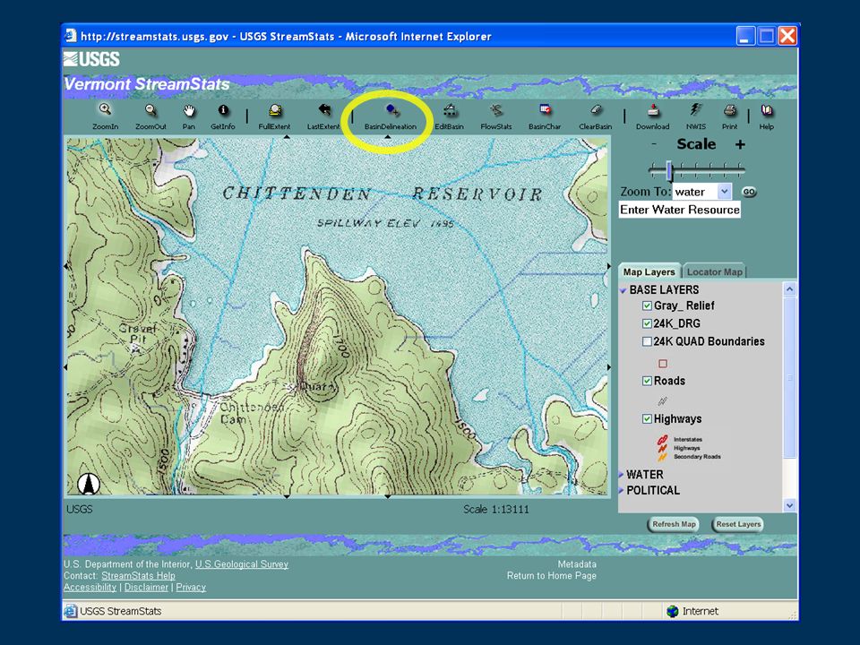The width and height of the screenshot is (860, 645).
Task: Run the FlowStats tool
Action: [x=495, y=116]
